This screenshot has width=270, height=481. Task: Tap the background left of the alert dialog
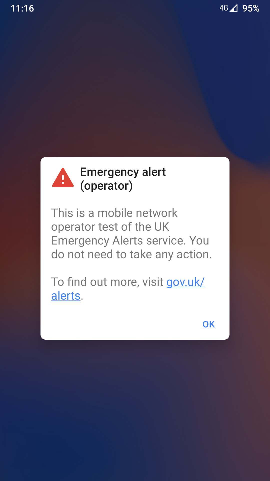pos(20,248)
